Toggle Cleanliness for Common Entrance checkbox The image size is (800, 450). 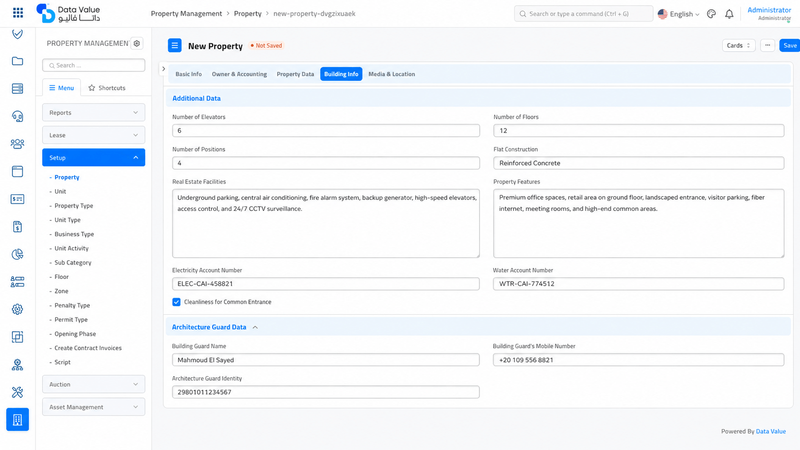pyautogui.click(x=177, y=302)
